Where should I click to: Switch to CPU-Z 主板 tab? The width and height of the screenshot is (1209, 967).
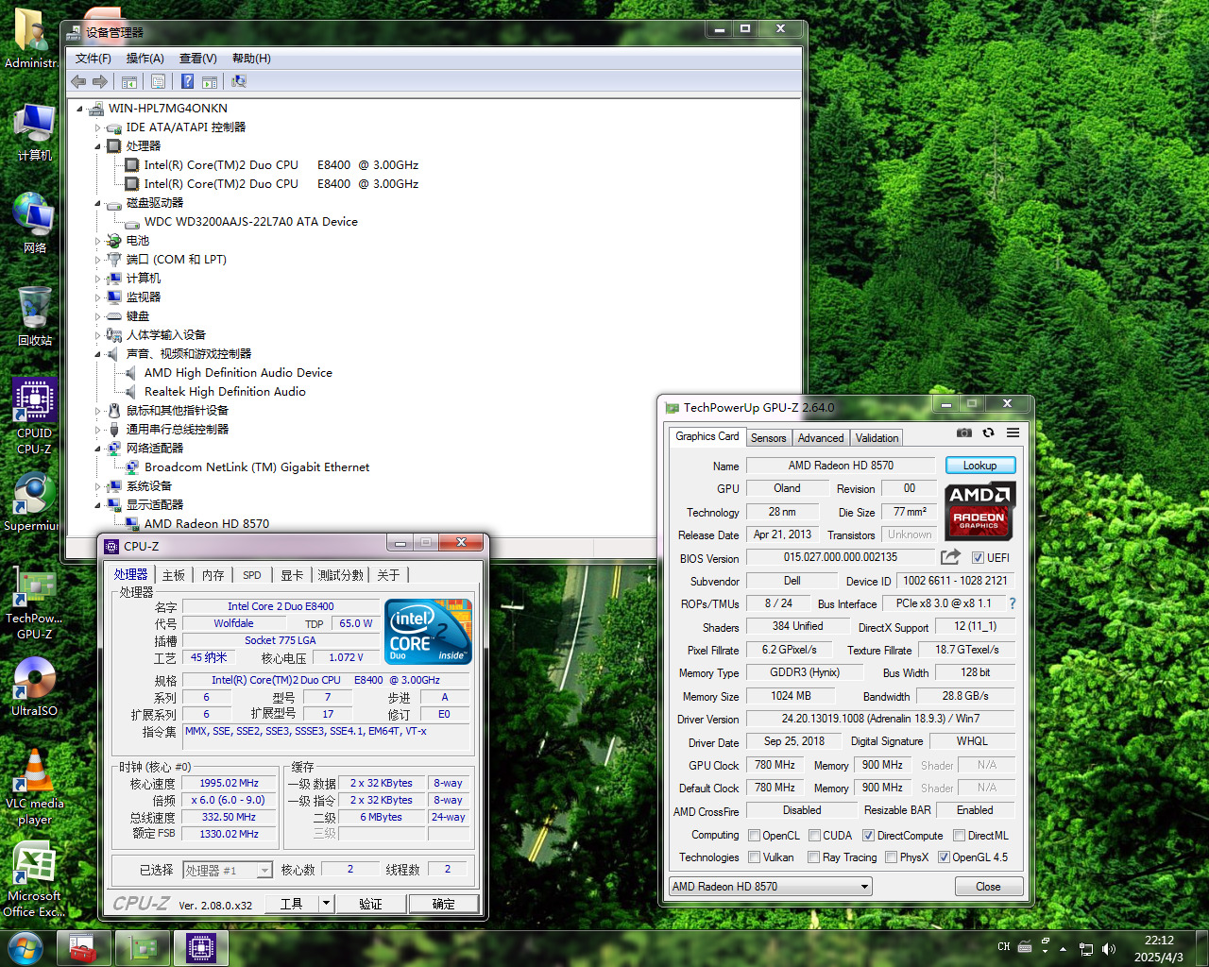pyautogui.click(x=174, y=575)
